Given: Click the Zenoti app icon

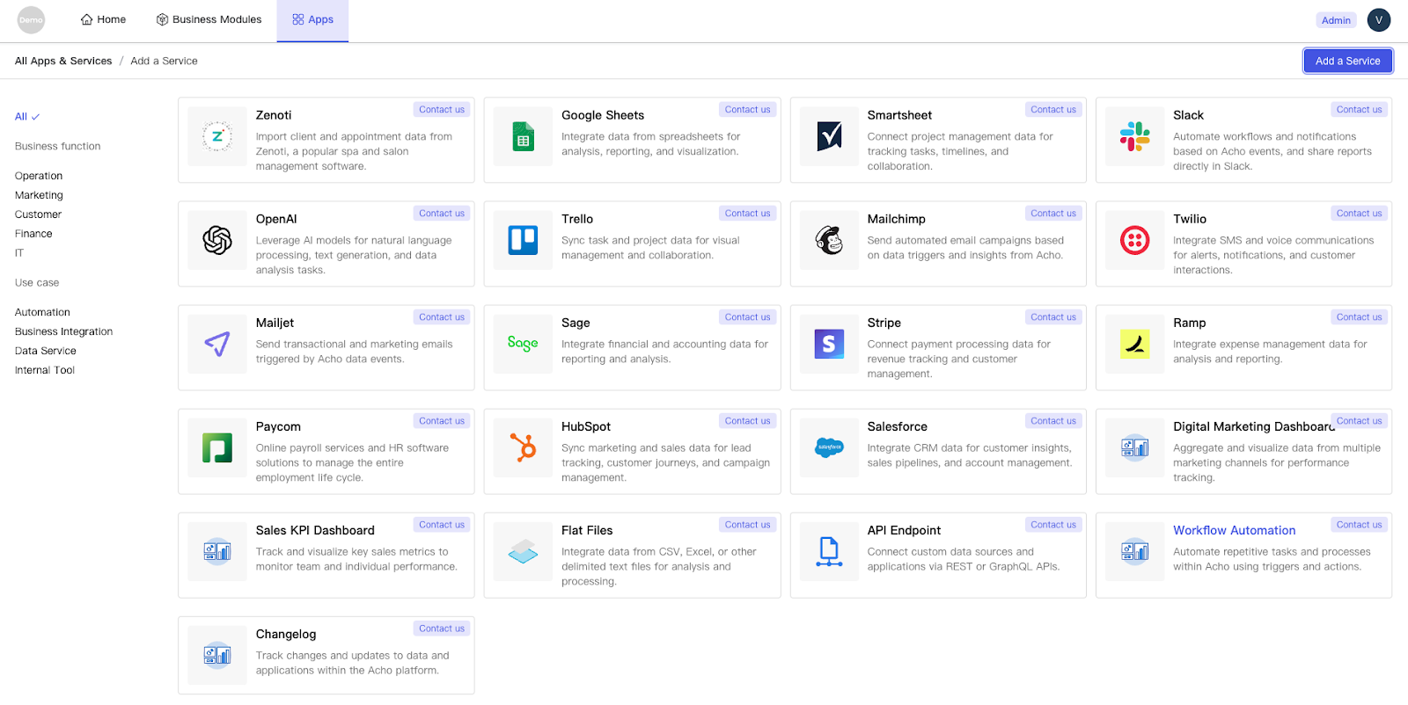Looking at the screenshot, I should (217, 136).
